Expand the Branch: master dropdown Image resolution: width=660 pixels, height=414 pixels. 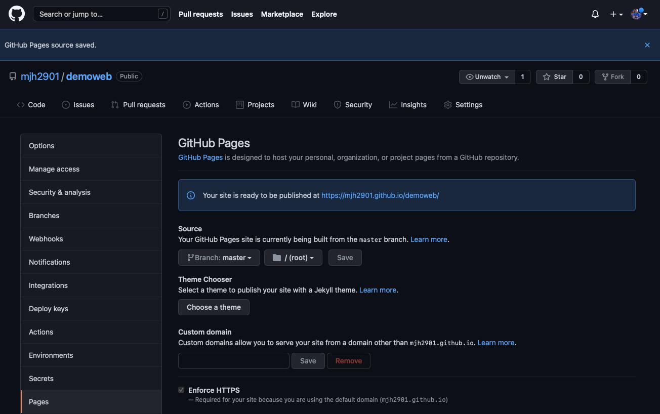coord(219,258)
